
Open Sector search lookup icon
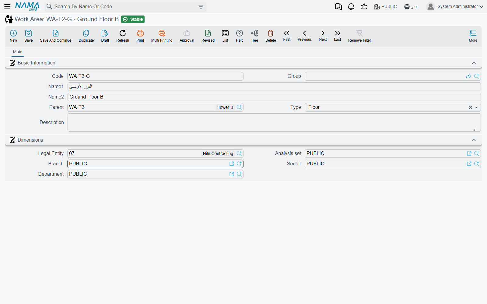477,164
